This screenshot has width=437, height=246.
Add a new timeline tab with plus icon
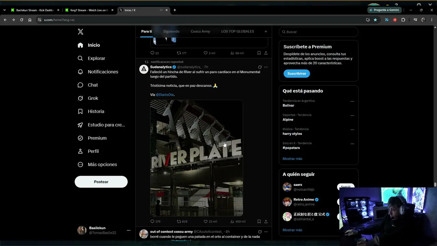[x=266, y=31]
